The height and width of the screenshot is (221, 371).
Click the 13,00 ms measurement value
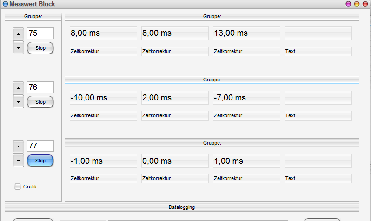[x=246, y=33]
